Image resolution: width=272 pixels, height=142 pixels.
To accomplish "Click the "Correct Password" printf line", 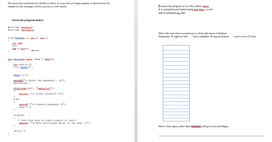I will [x=43, y=104].
